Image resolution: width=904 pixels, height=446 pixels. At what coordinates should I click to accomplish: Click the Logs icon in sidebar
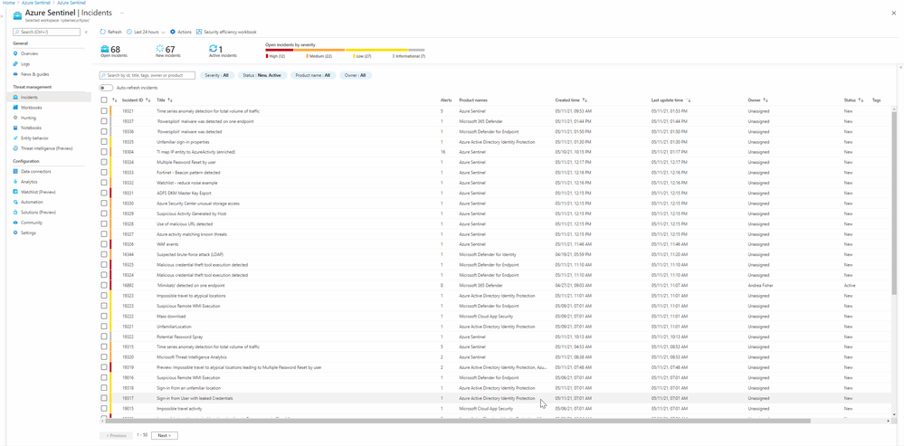[15, 64]
